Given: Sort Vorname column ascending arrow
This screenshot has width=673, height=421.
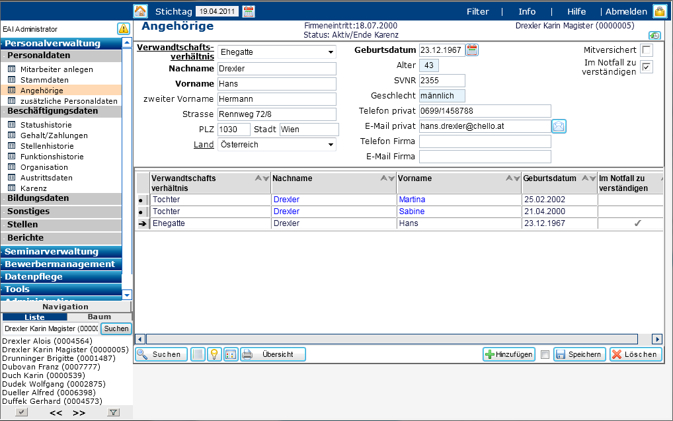Looking at the screenshot, I should (509, 178).
